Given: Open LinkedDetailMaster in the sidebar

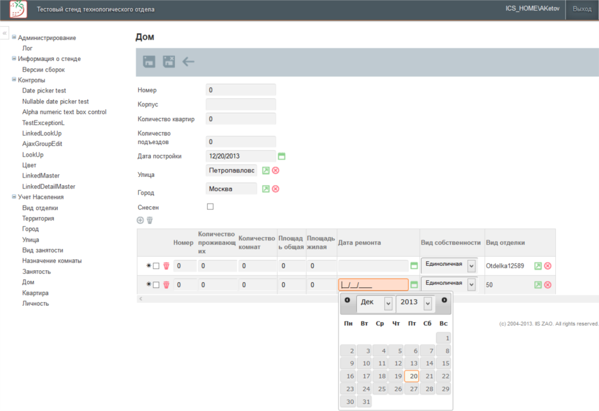Looking at the screenshot, I should point(49,186).
